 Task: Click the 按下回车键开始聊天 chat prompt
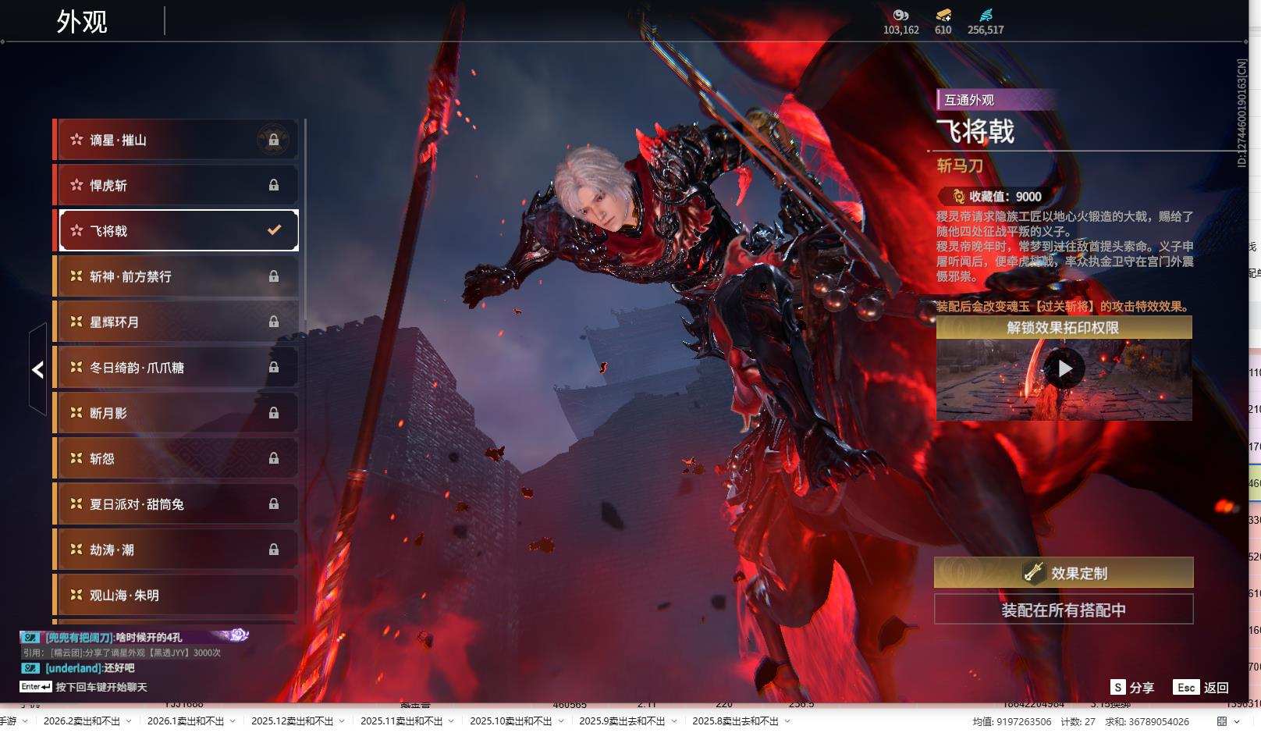point(101,687)
